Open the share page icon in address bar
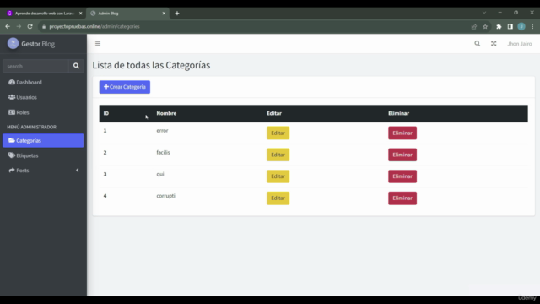Viewport: 540px width, 304px height. point(474,26)
